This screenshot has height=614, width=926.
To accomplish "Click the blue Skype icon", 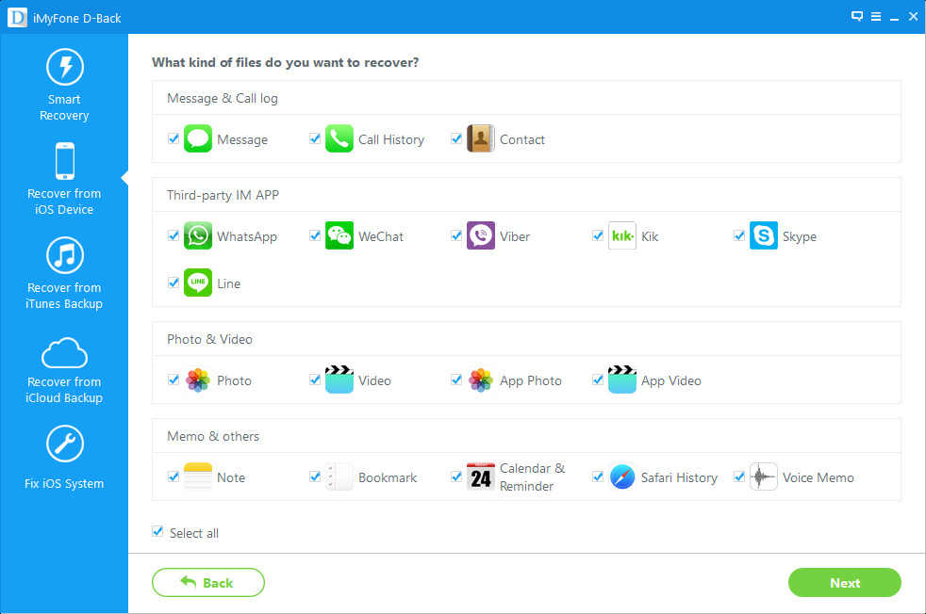I will coord(764,236).
